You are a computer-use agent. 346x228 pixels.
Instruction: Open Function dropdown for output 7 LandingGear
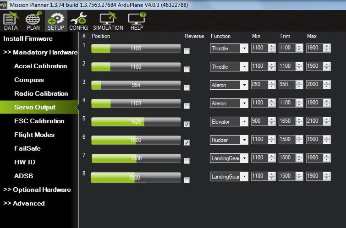(x=229, y=158)
